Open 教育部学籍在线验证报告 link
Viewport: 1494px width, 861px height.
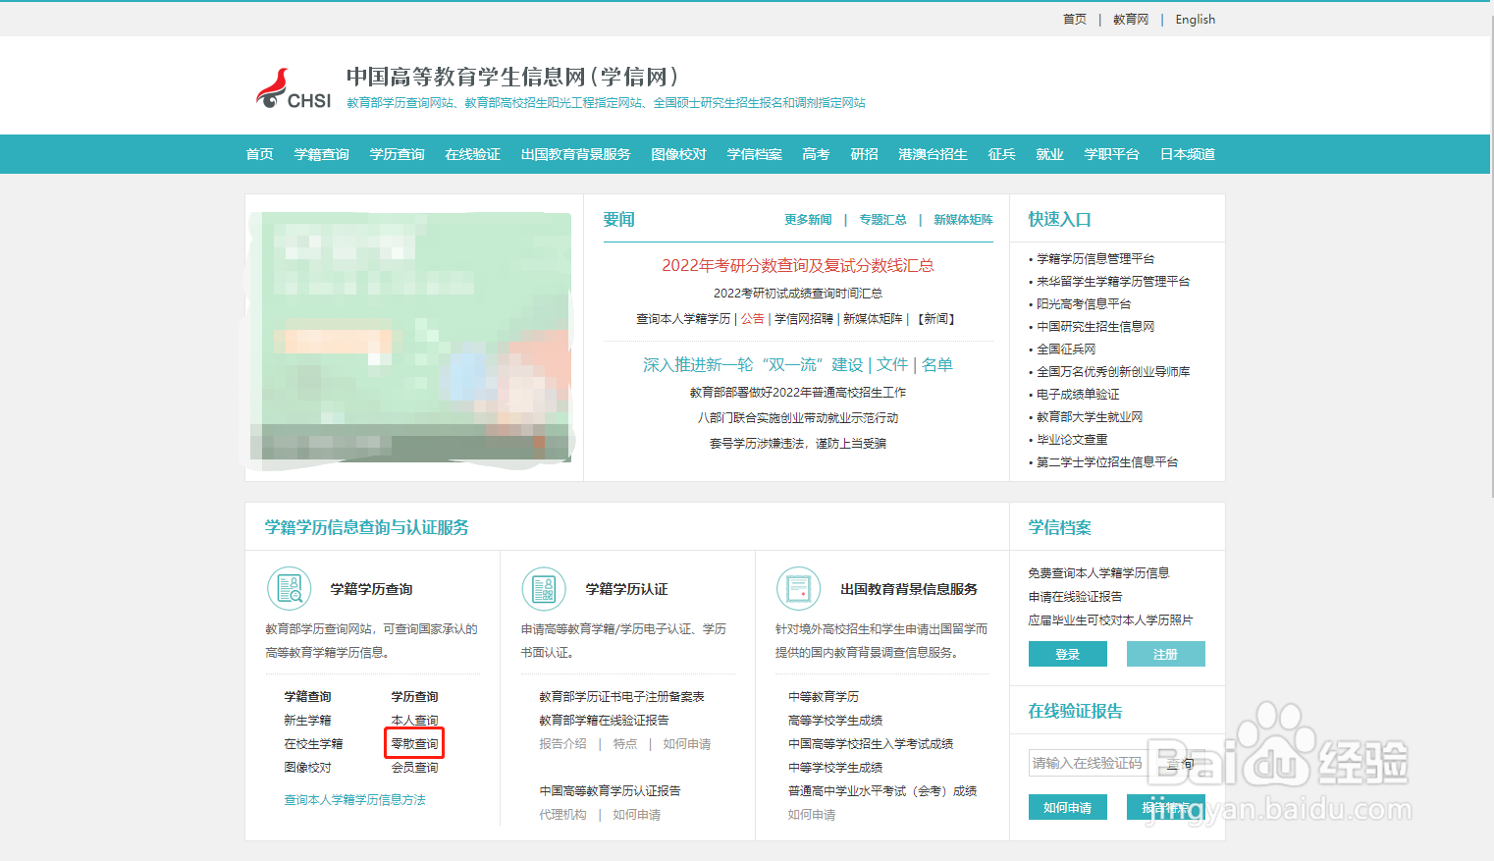click(x=604, y=721)
